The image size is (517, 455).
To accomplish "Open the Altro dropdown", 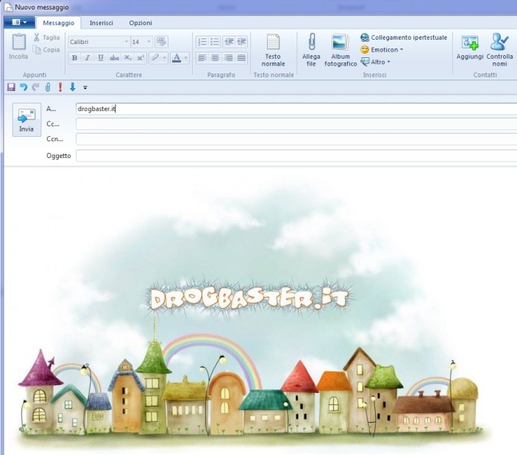I will coord(375,62).
